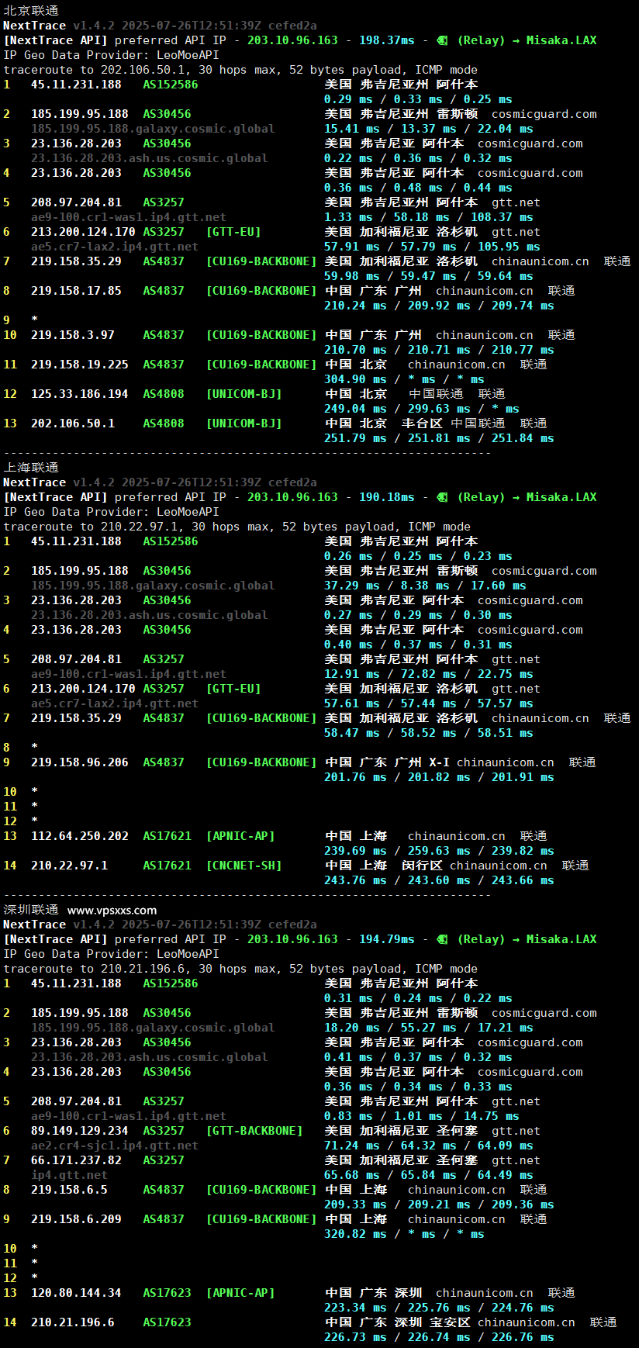Click the relay glyph next to 198.37ms
639x1348 pixels.
pyautogui.click(x=442, y=40)
